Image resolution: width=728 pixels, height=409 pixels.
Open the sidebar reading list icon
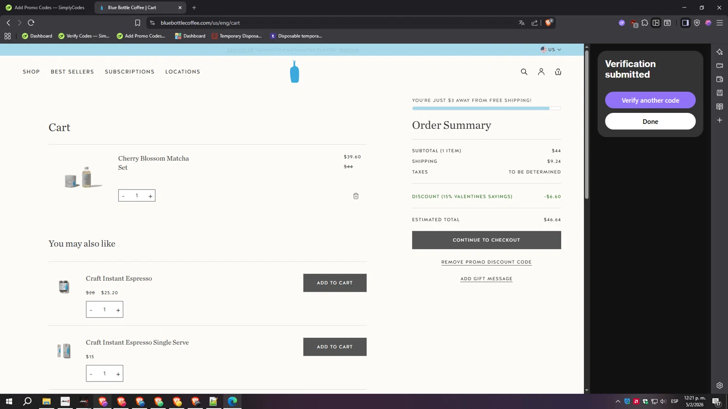click(x=719, y=107)
